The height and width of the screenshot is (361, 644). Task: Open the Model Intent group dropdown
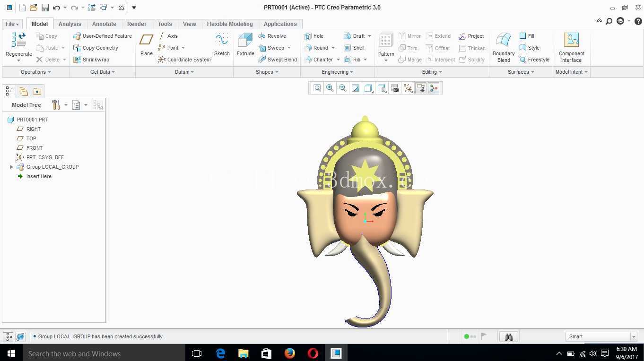pyautogui.click(x=572, y=72)
